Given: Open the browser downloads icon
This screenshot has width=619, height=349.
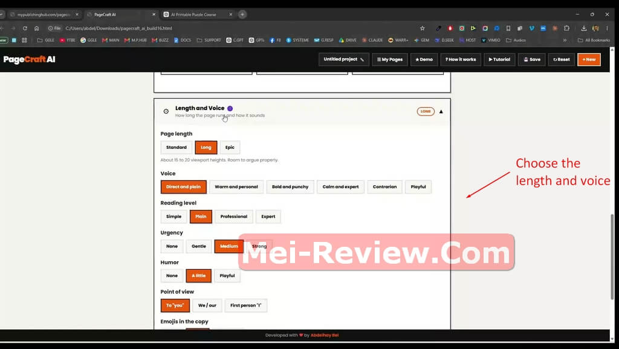Looking at the screenshot, I should [583, 28].
